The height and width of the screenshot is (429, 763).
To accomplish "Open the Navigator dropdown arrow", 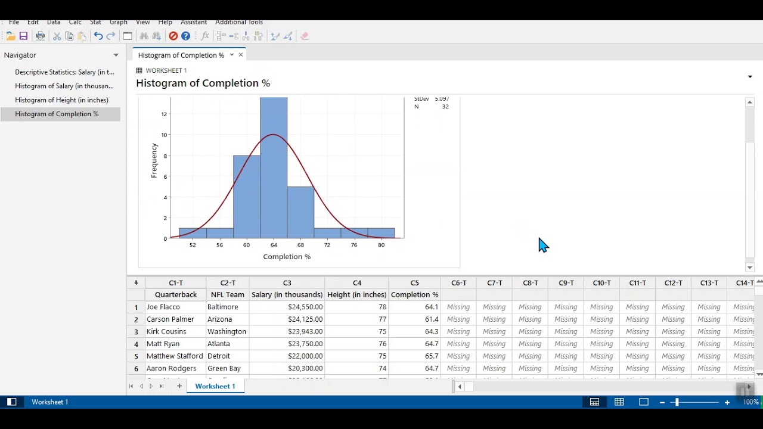I will point(116,55).
